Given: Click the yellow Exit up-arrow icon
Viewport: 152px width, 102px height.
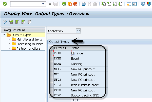Looking at the screenshot, I should [70, 4].
